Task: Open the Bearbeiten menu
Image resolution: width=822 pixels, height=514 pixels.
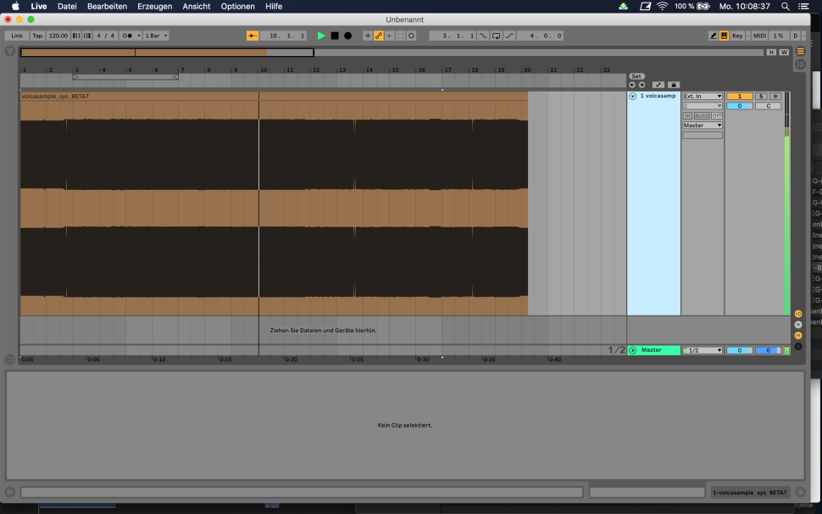Action: [107, 6]
